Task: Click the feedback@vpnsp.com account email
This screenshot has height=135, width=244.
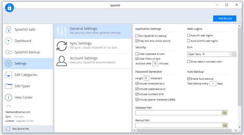Action: tap(18, 112)
